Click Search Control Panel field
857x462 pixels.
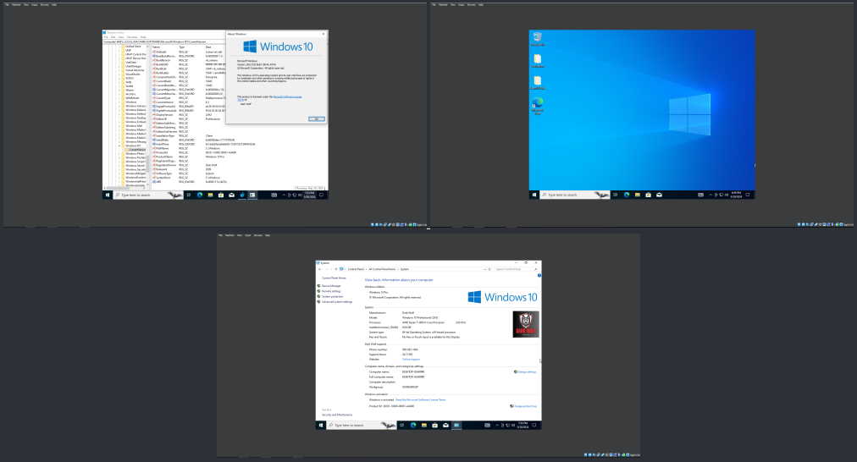[x=516, y=269]
